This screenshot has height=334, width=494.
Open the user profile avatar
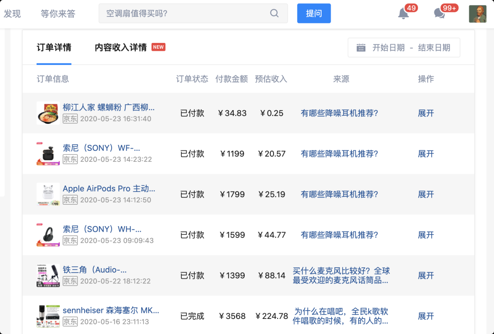click(478, 14)
